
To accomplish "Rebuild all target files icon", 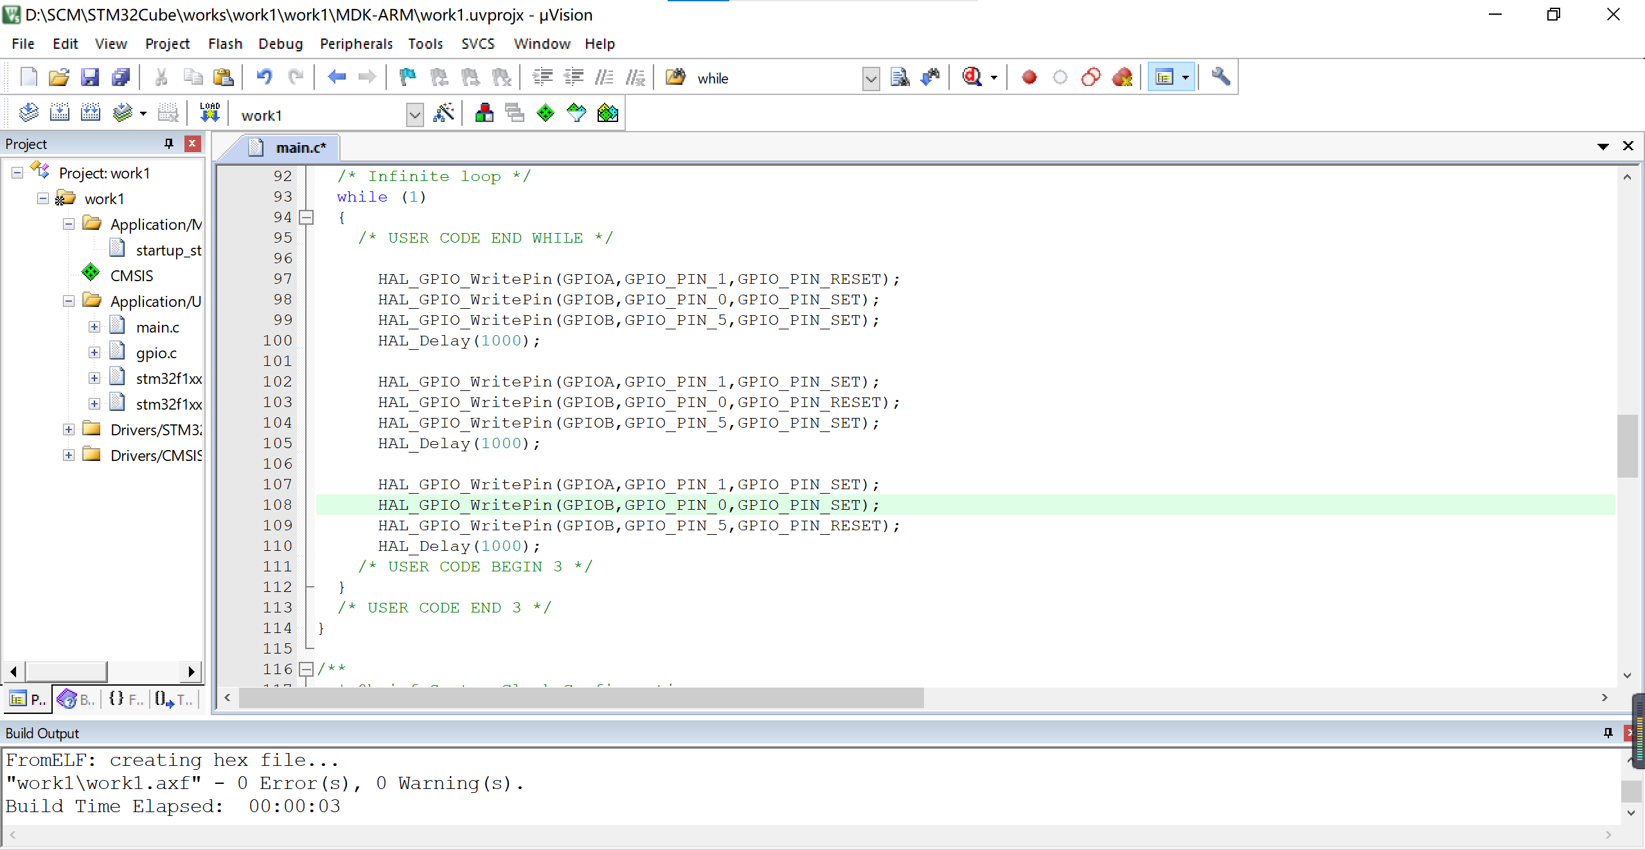I will [91, 114].
